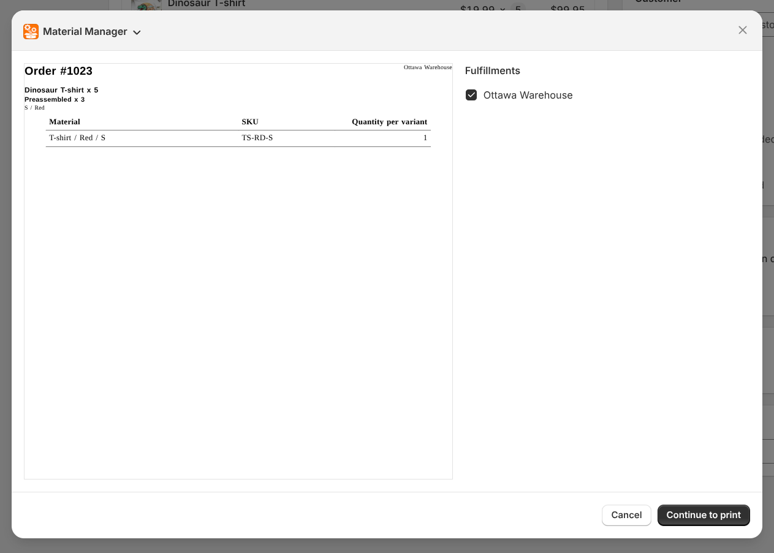Viewport: 774px width, 553px height.
Task: Click Continue to print
Action: click(x=704, y=515)
